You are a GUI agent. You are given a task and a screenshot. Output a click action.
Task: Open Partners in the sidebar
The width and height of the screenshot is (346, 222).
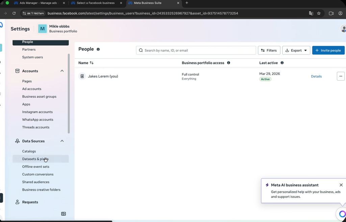coord(29,49)
